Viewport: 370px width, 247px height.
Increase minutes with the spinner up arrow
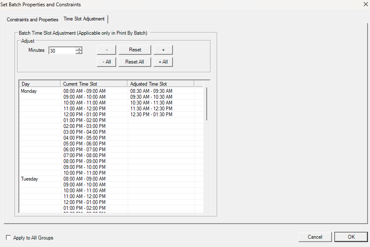(x=79, y=49)
